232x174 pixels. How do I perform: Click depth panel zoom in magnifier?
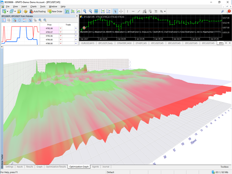(x=40, y=20)
